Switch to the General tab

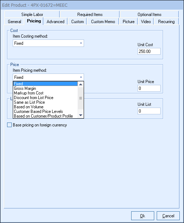[x=14, y=22]
